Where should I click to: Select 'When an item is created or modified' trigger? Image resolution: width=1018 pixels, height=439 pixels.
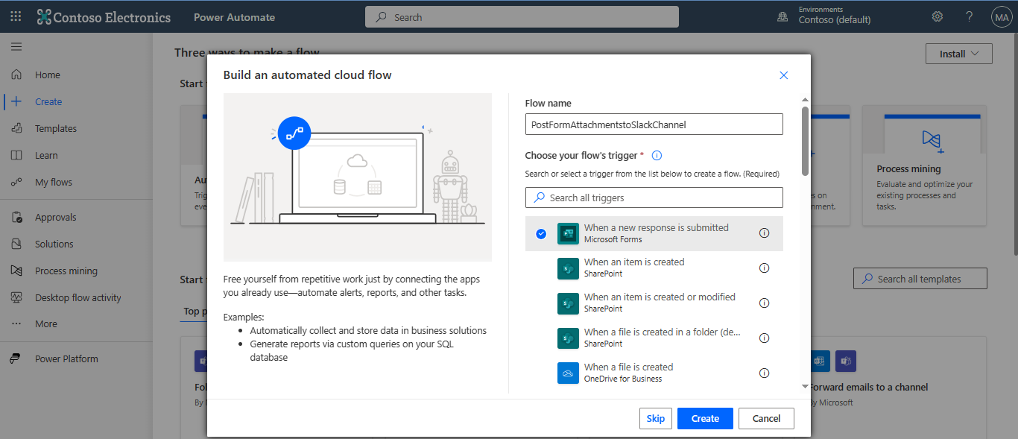coord(659,303)
